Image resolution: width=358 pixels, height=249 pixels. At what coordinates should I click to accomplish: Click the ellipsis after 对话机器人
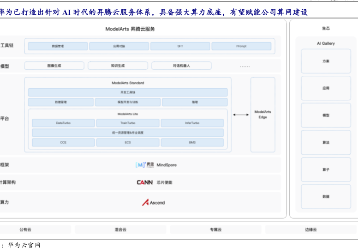point(245,67)
